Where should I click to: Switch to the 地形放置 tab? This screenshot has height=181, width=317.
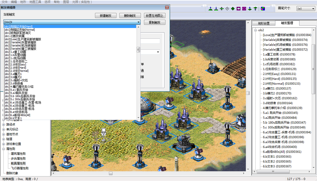pyautogui.click(x=264, y=23)
